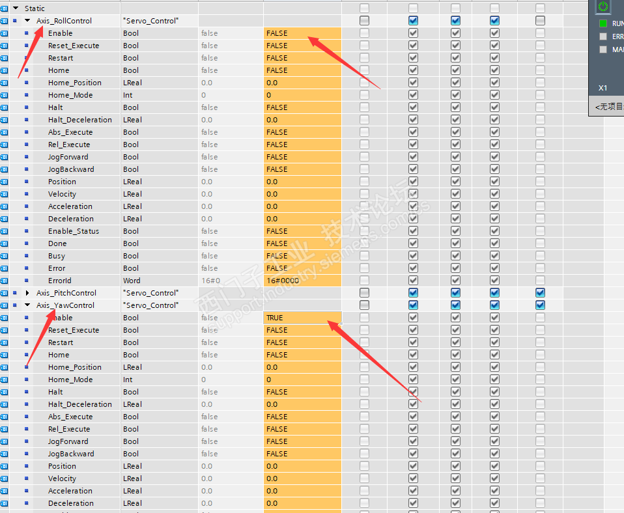Click the tag icon left of Axis_PitchControl
The image size is (624, 513).
click(4, 293)
